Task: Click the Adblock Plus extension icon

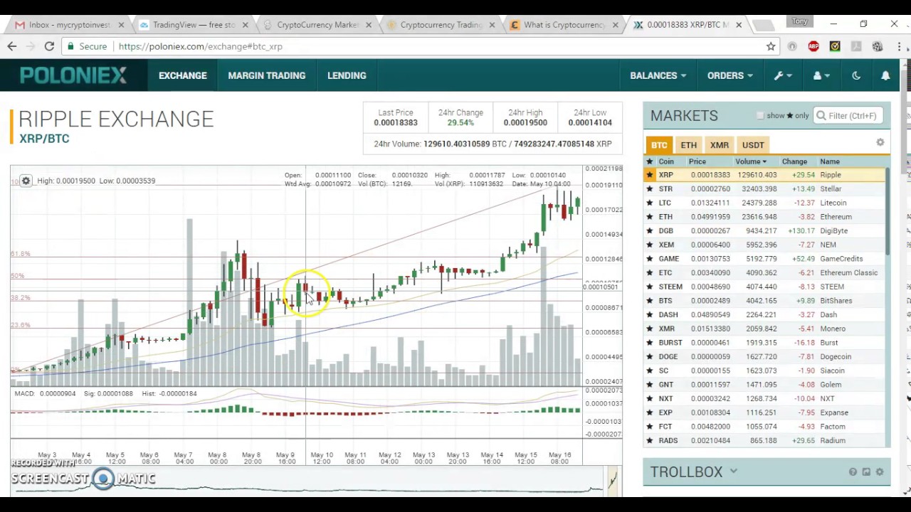Action: 813,46
